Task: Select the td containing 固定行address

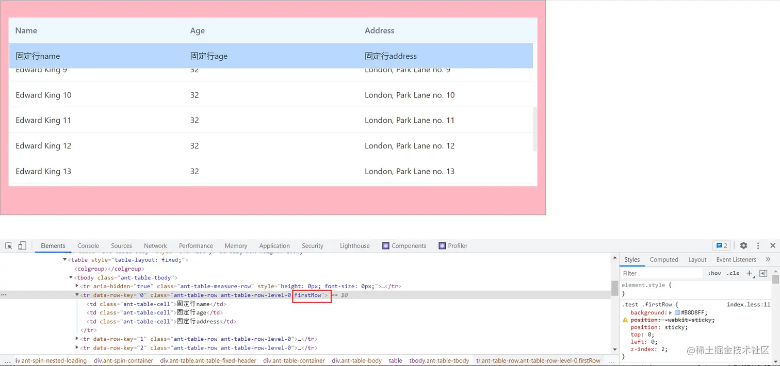Action: (161, 321)
